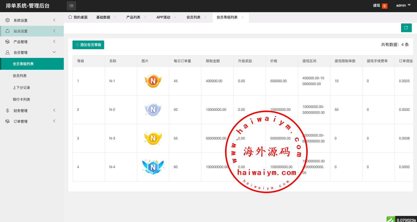The height and width of the screenshot is (222, 417).
Task: Switch to the 产品列表 tab
Action: (x=133, y=17)
